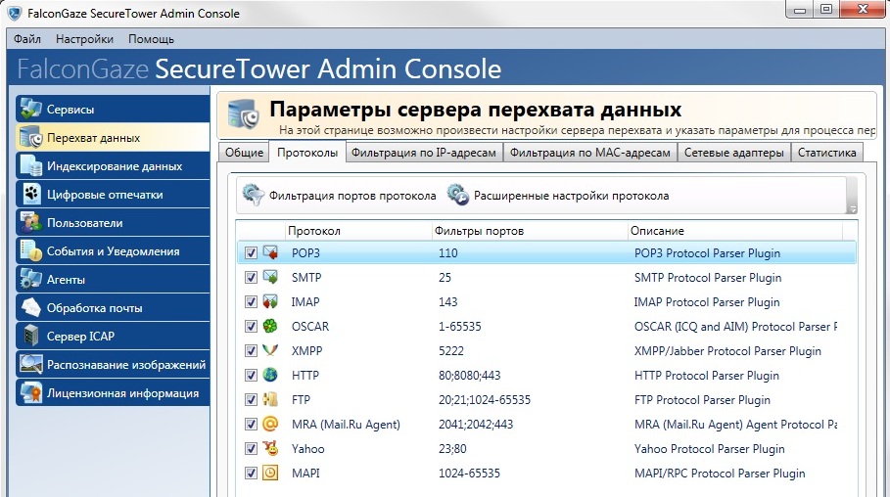This screenshot has width=890, height=497.
Task: Click Фильтрация портов протокола button label
Action: coord(352,196)
